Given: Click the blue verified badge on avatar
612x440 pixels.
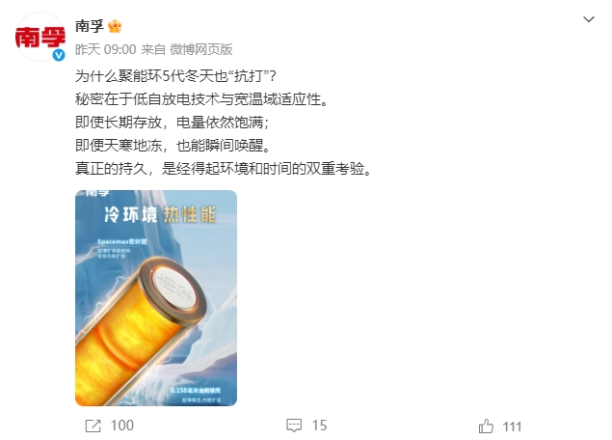Looking at the screenshot, I should point(59,56).
